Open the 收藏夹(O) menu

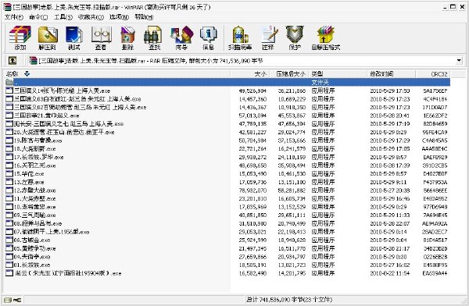(91, 17)
